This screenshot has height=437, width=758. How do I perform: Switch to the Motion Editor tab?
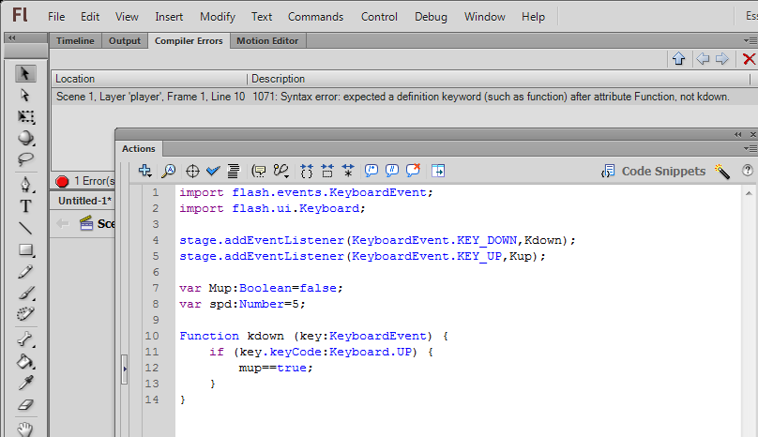click(x=267, y=41)
